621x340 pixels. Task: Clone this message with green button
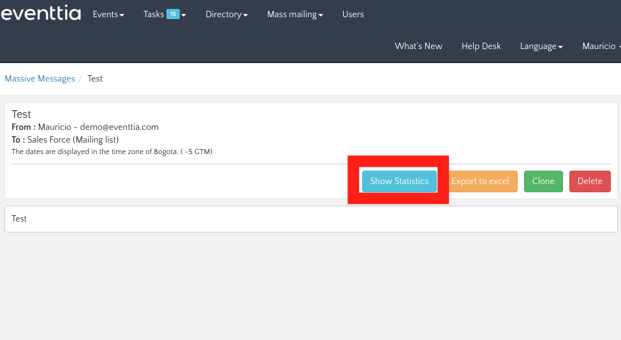coord(543,181)
